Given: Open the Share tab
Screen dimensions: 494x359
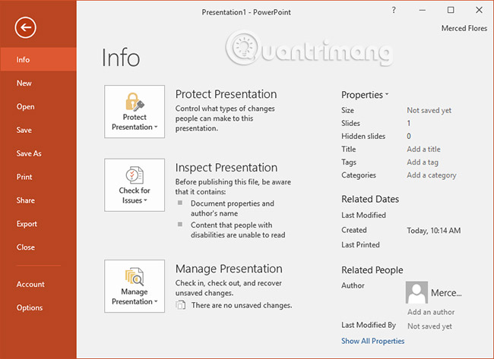Looking at the screenshot, I should 39,200.
